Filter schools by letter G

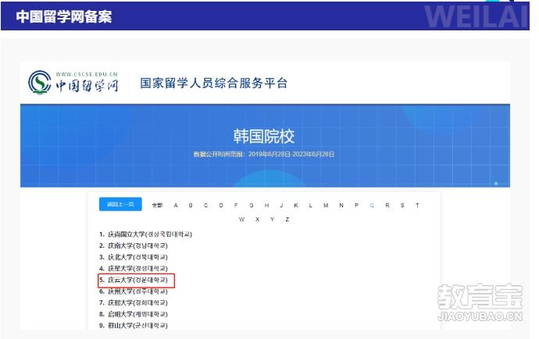tap(252, 205)
